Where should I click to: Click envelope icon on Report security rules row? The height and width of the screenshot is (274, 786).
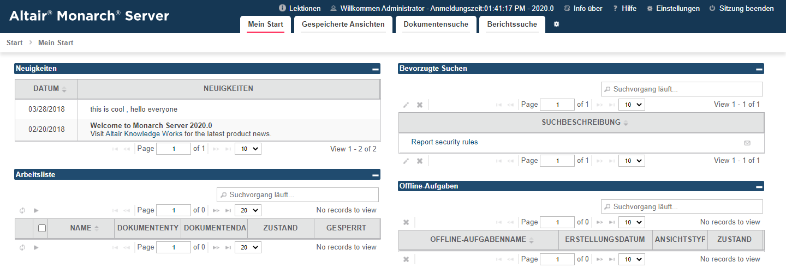[x=747, y=143]
